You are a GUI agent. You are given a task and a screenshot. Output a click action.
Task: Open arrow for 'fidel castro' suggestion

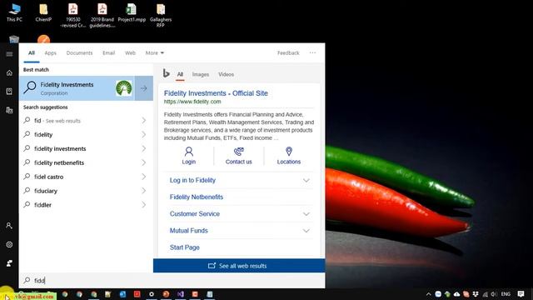pyautogui.click(x=144, y=177)
